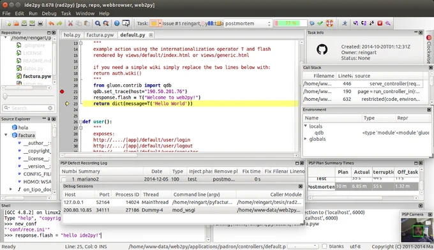Expand the on_tipo_doc tree node
This screenshot has width=434, height=250.
[10, 189]
